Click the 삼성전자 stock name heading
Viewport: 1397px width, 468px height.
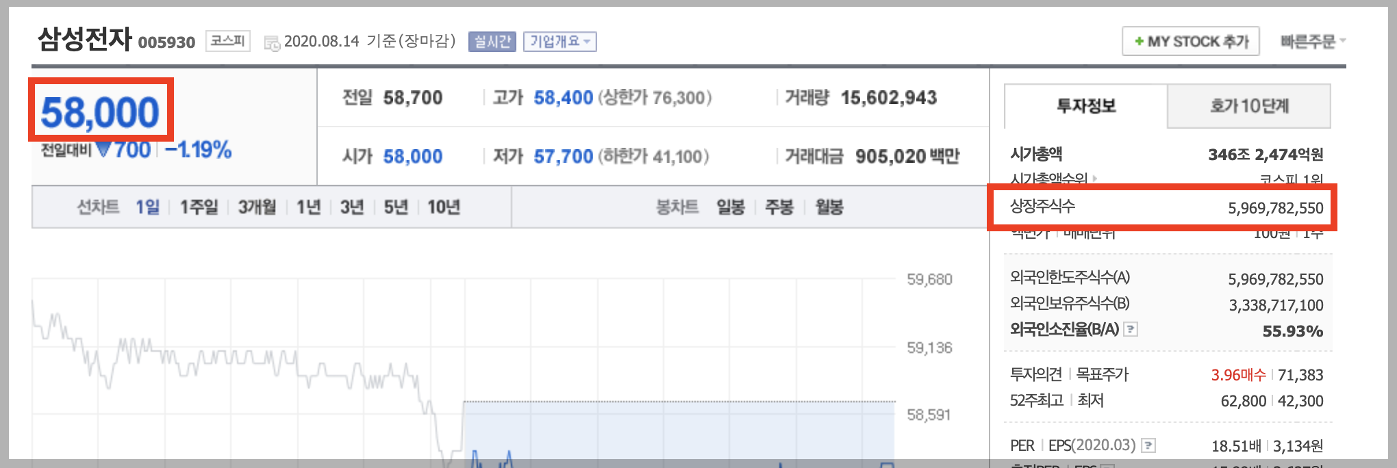[x=84, y=38]
